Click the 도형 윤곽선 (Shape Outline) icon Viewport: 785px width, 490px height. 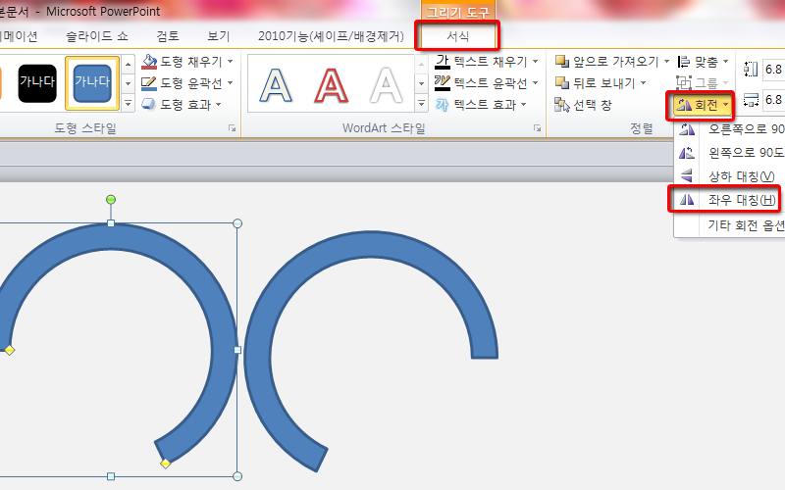[x=149, y=82]
